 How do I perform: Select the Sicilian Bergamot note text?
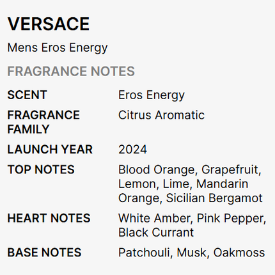[x=214, y=198]
